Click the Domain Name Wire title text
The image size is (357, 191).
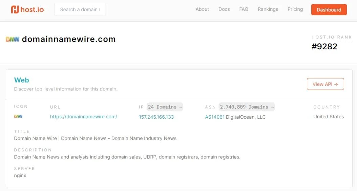click(x=95, y=138)
